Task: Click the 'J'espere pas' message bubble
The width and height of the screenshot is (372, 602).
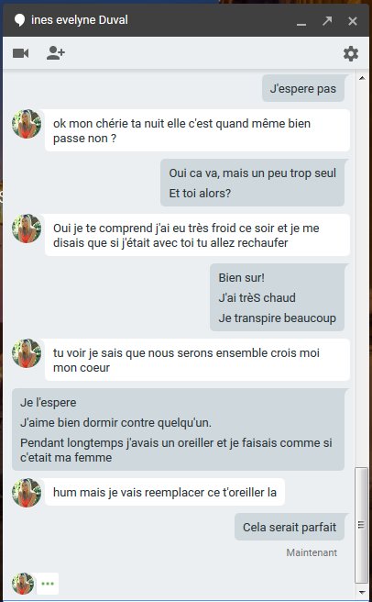Action: (303, 88)
